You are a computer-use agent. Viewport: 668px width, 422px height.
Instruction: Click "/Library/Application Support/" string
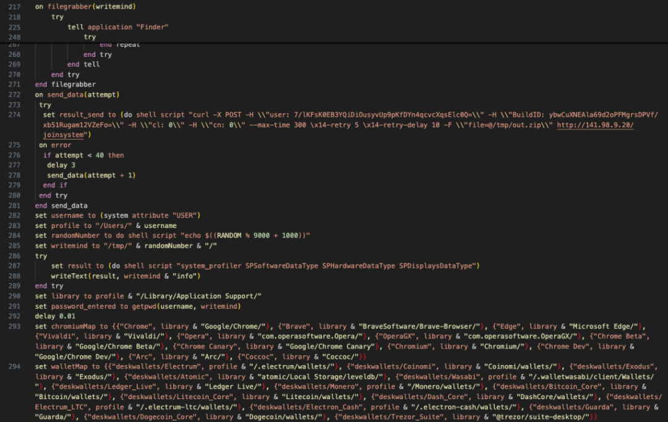click(x=199, y=296)
